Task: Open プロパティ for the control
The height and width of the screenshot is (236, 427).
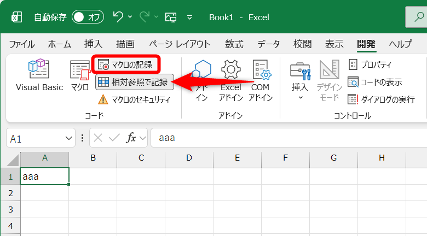Action: click(x=370, y=64)
